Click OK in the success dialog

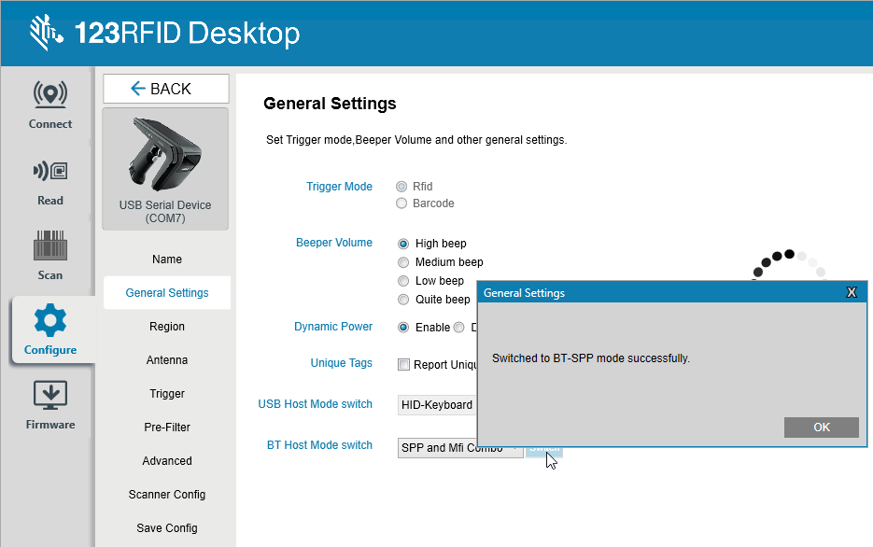click(821, 428)
